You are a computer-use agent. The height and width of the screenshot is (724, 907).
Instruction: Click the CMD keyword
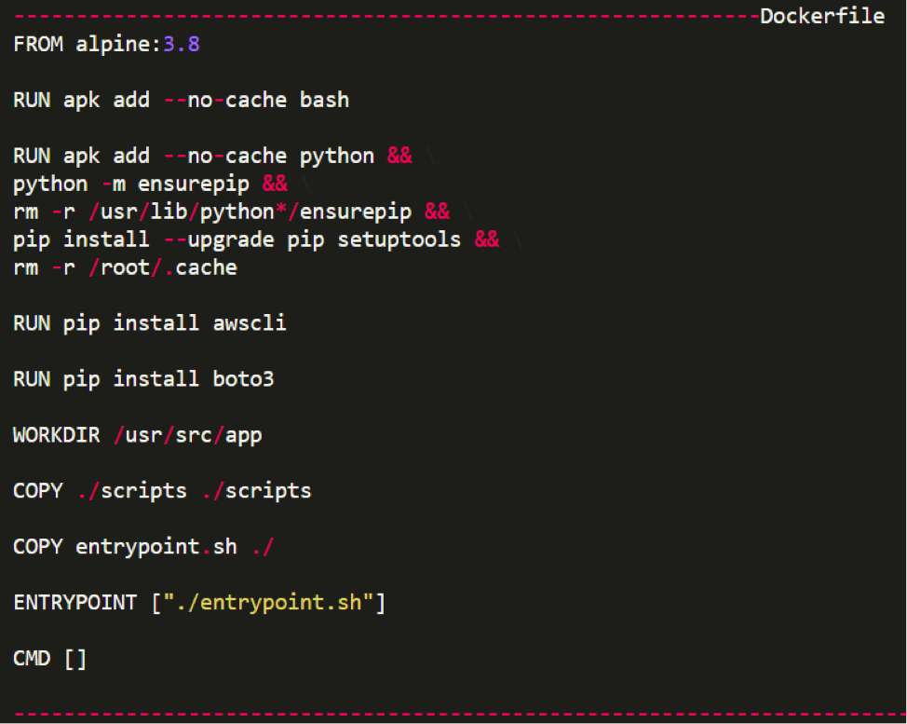[32, 659]
